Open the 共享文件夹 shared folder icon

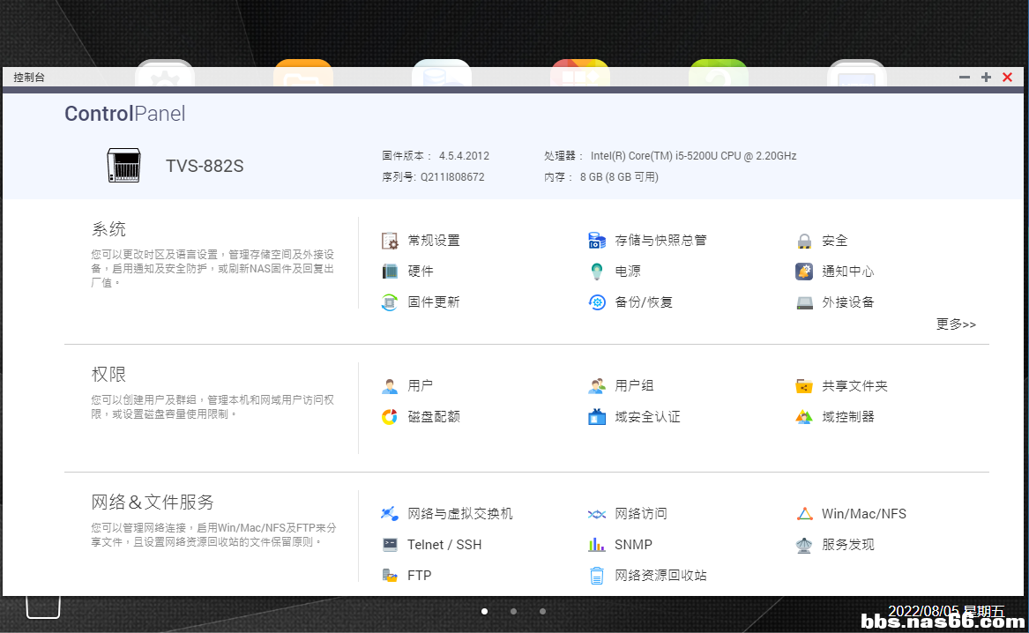pyautogui.click(x=803, y=386)
